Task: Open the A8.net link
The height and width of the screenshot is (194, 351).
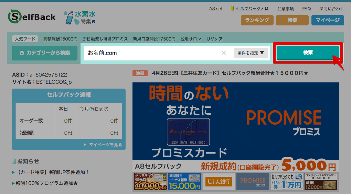Action: [216, 9]
